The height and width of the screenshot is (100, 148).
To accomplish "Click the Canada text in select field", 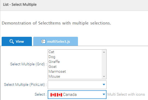I will [70, 95].
